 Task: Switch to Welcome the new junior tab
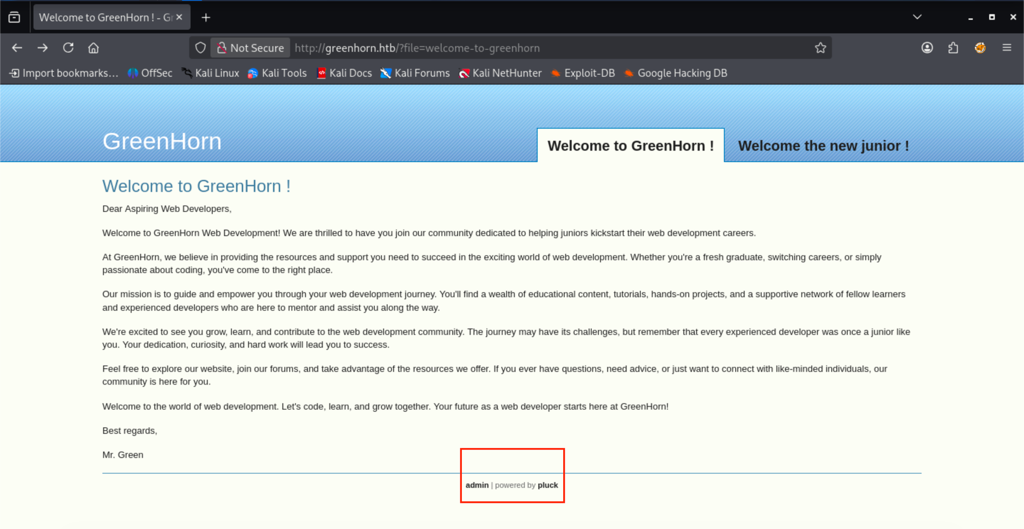click(823, 146)
